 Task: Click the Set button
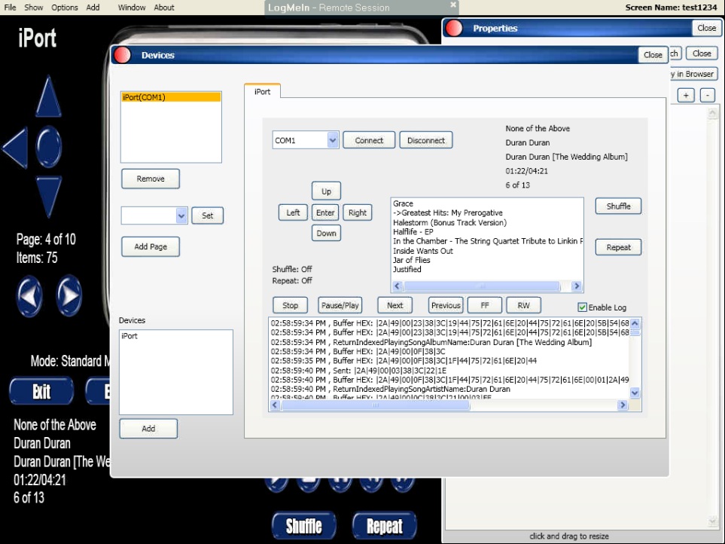tap(208, 215)
